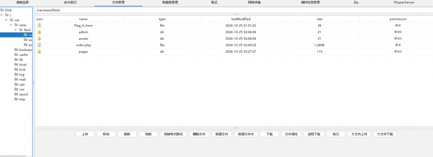The image size is (433, 157).
Task: Switch to the 笔记 tab
Action: click(214, 3)
